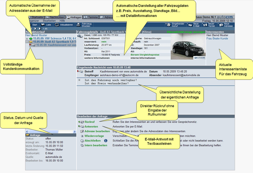This screenshot has width=253, height=173.
Task: Click the Wiedervorlage link
Action: coord(94,136)
